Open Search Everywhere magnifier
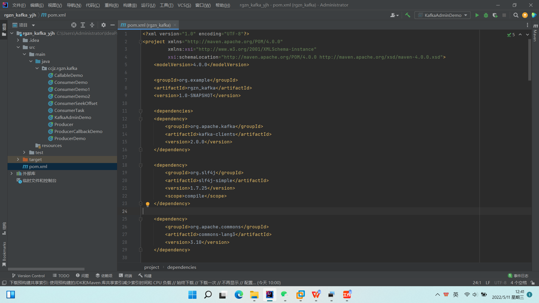 516,15
